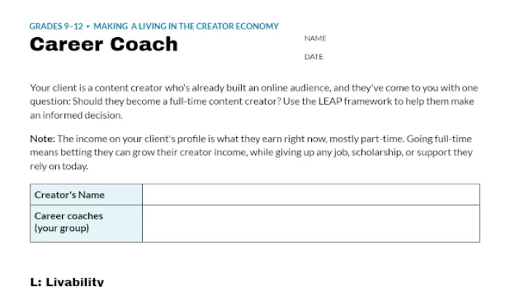Click the word LEAP in the intro paragraph
Image resolution: width=510 pixels, height=287 pixels.
[330, 101]
